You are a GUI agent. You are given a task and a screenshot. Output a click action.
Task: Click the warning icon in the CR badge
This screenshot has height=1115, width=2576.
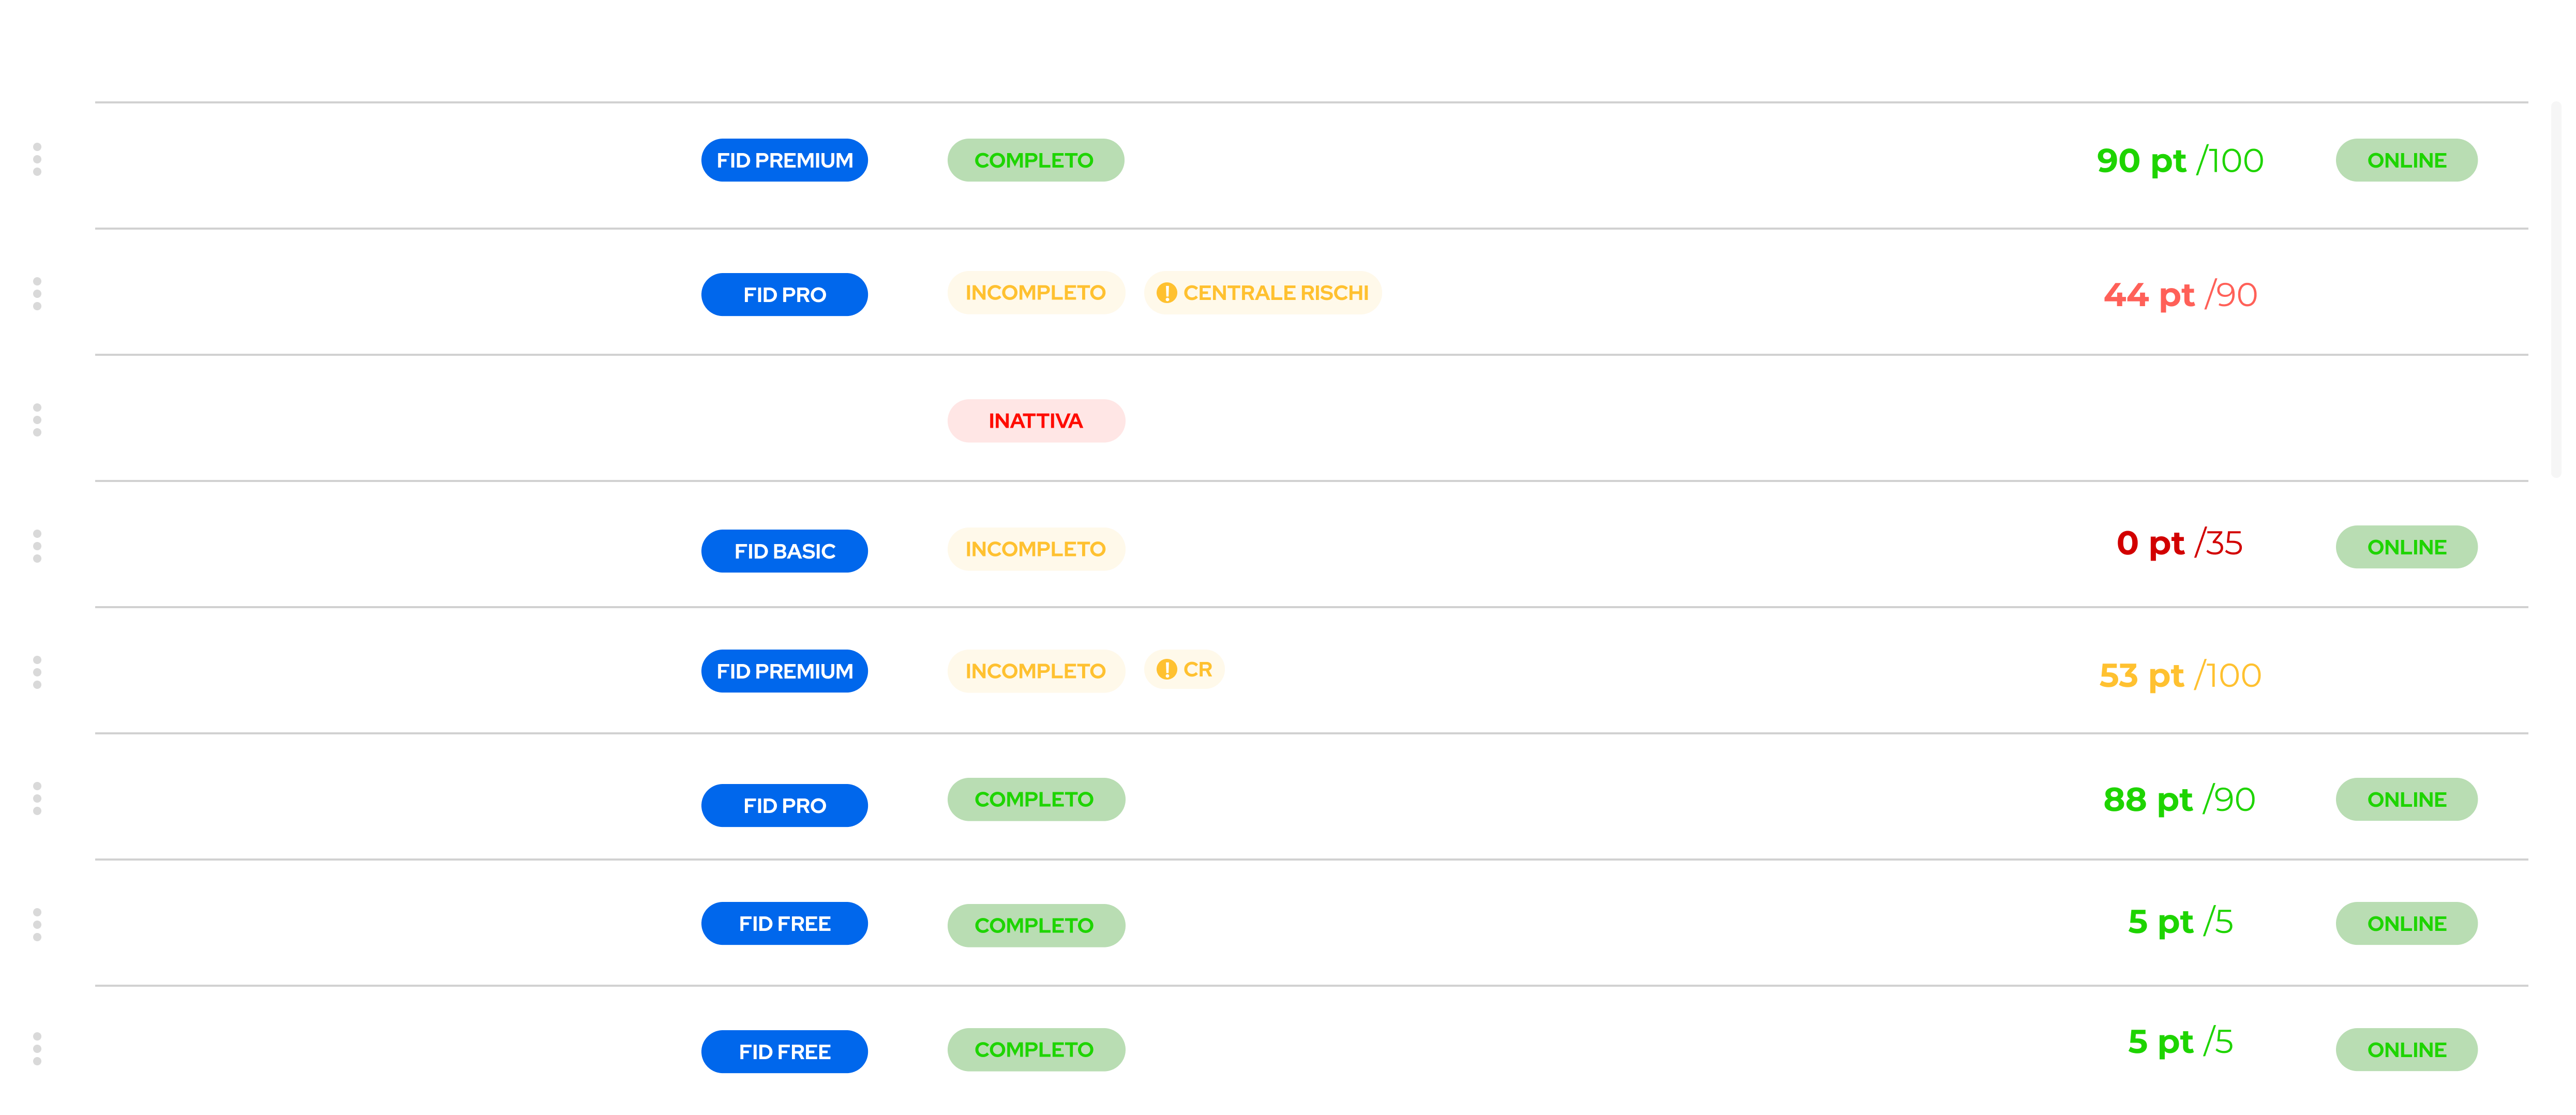point(1166,669)
